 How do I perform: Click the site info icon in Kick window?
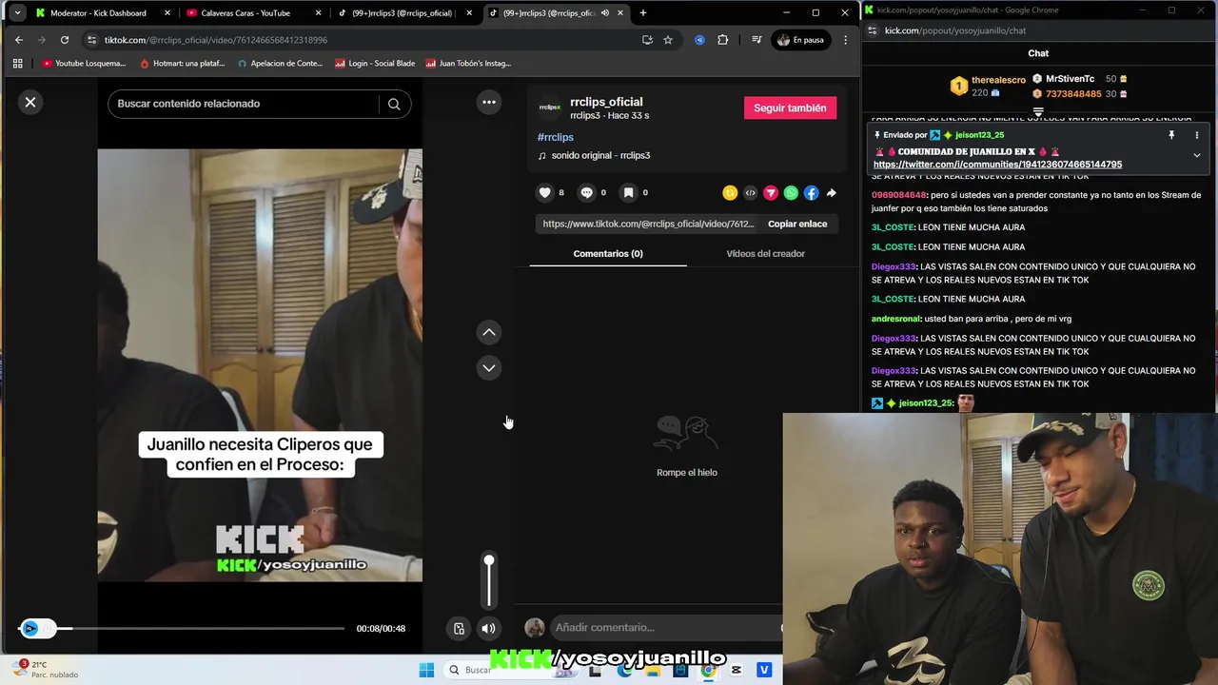click(x=873, y=30)
